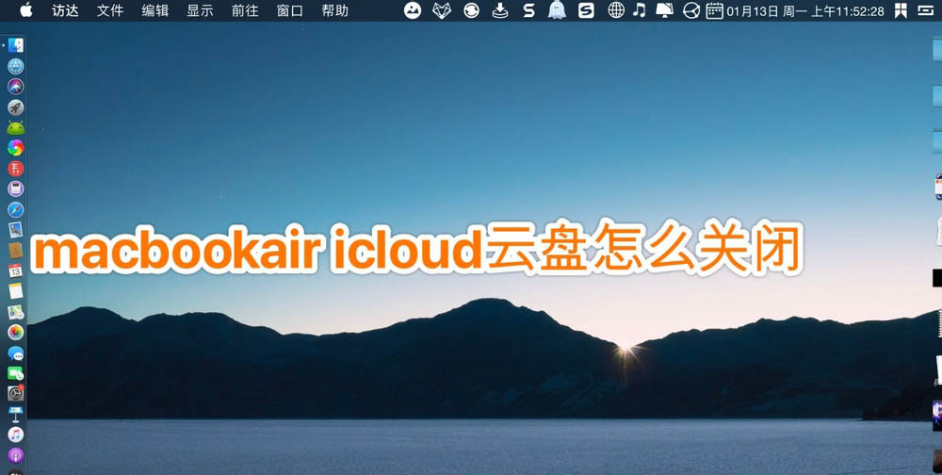Open the 前往 menu

[x=245, y=10]
